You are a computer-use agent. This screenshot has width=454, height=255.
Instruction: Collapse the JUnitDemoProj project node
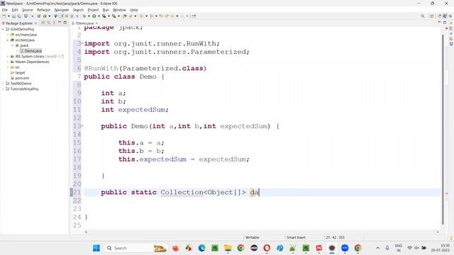click(3, 29)
